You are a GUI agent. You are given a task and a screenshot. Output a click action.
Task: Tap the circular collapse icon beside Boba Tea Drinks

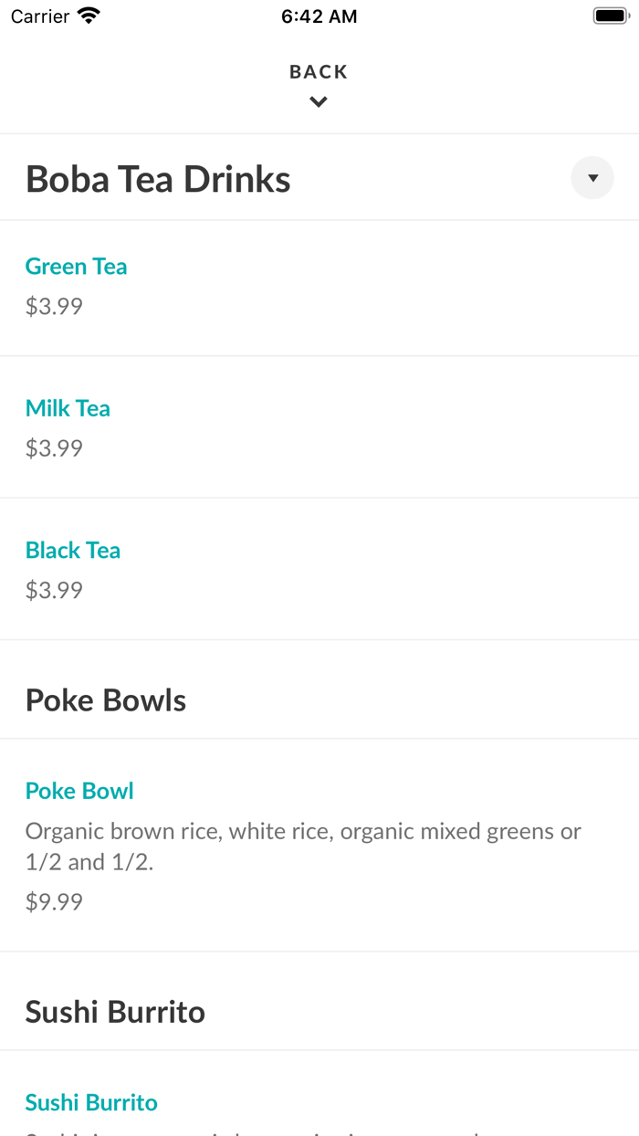(x=592, y=177)
